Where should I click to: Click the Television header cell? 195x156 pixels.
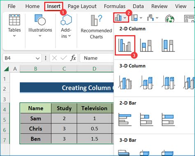coord(94,108)
